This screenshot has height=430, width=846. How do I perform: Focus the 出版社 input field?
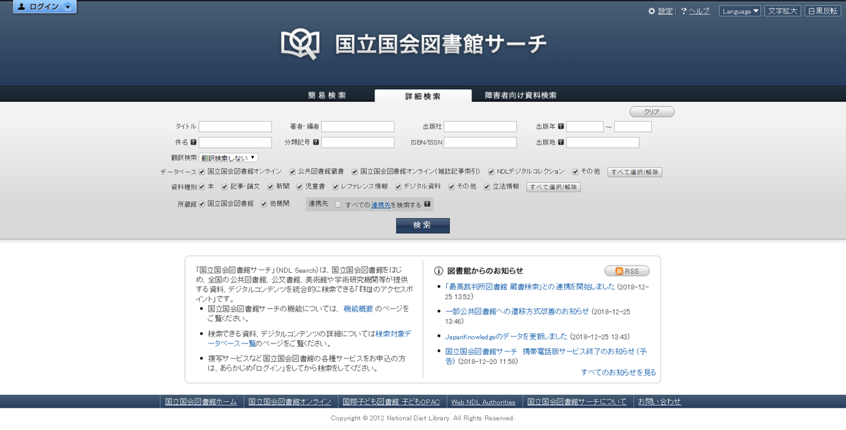pyautogui.click(x=480, y=126)
